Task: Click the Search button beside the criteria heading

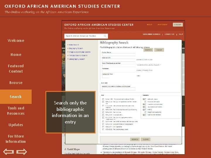Action: (148, 50)
